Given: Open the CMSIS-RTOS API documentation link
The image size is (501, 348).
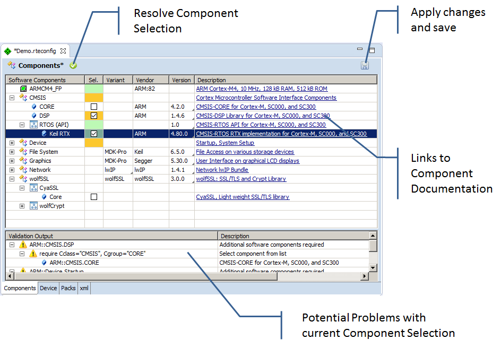Looking at the screenshot, I should (x=261, y=125).
